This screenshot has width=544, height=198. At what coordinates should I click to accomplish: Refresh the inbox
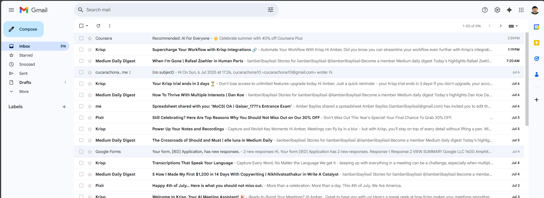[x=98, y=26]
